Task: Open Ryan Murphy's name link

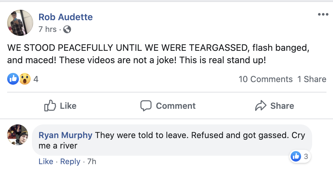Action: coord(65,135)
